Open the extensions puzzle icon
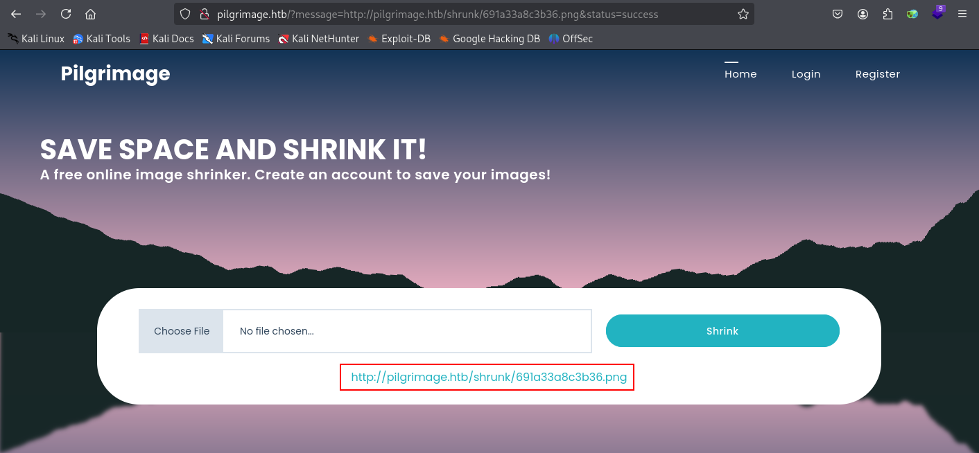 coord(887,14)
